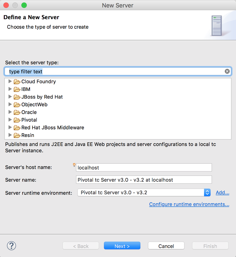This screenshot has width=236, height=257.
Task: Clear the server type filter text
Action: tap(227, 71)
